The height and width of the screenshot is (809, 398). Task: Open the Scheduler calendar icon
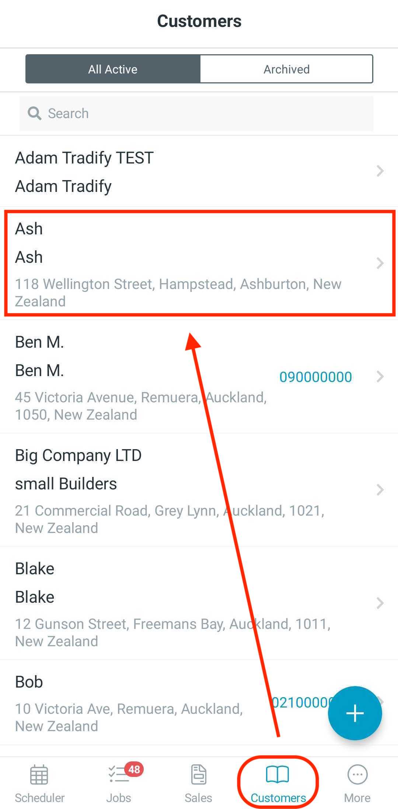pyautogui.click(x=39, y=775)
